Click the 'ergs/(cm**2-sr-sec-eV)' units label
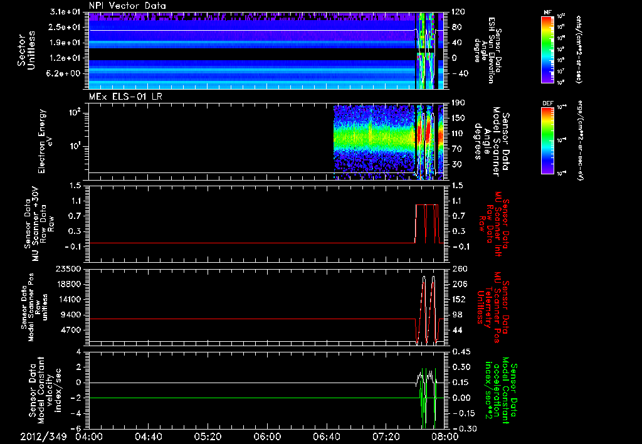Screen dimensions: 642x444 580,140
